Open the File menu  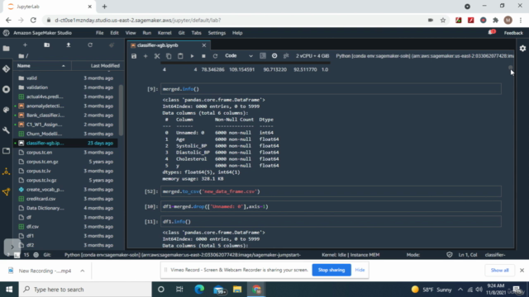(x=99, y=33)
